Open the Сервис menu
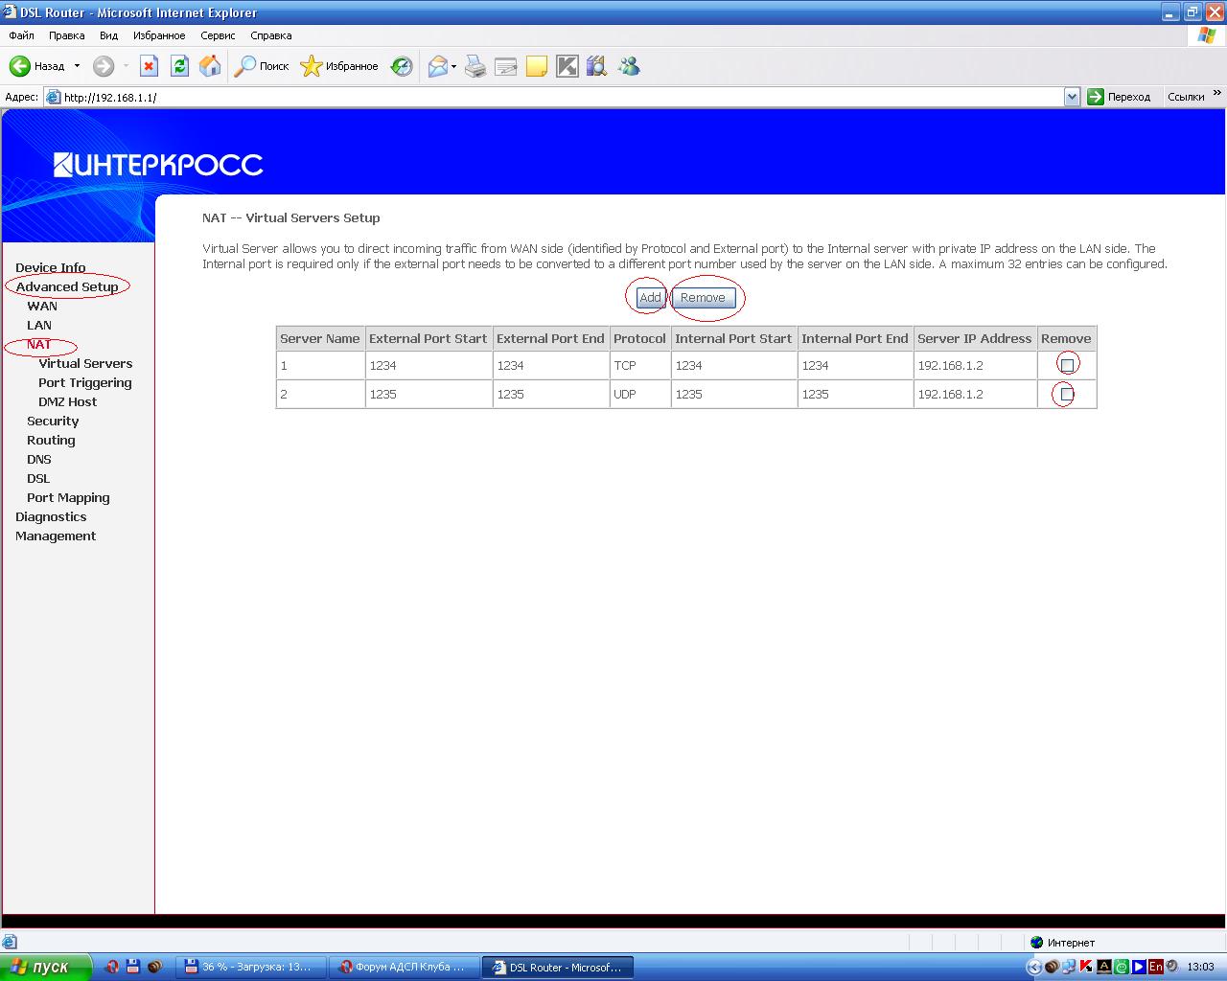The height and width of the screenshot is (981, 1227). (x=218, y=35)
